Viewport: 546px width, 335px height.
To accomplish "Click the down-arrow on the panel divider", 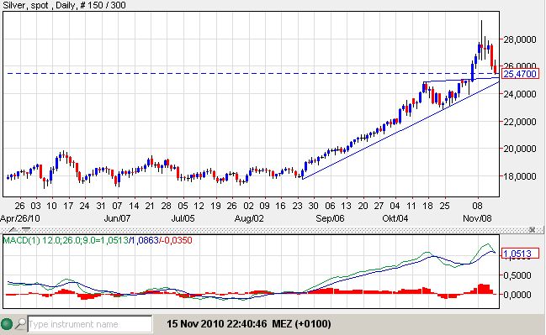I will click(x=26, y=230).
